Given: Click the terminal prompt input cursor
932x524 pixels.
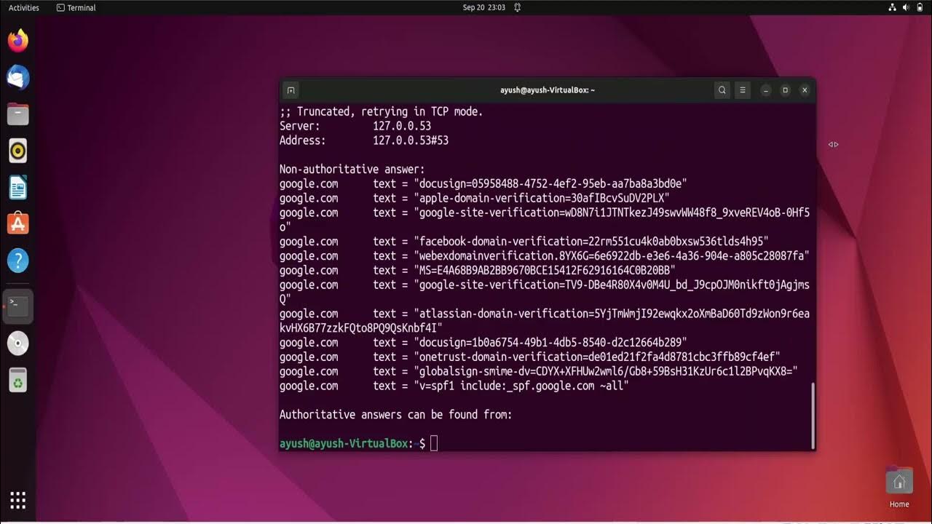Looking at the screenshot, I should coord(434,443).
